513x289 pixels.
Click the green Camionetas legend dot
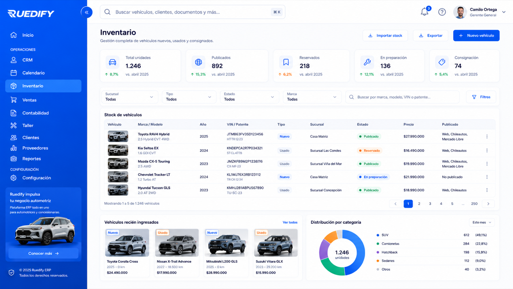(x=378, y=244)
